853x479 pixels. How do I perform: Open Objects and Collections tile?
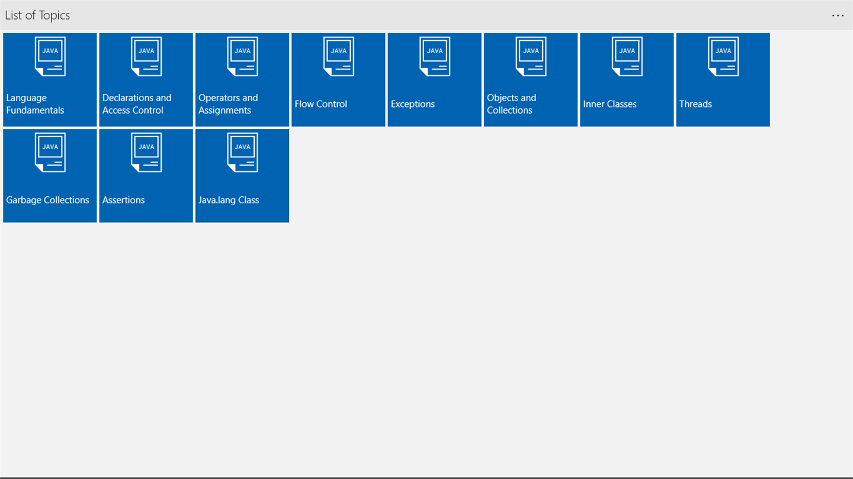point(531,80)
